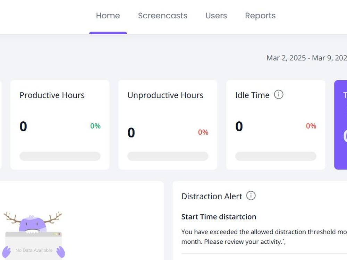The height and width of the screenshot is (260, 347).
Task: Click the Idle Time card label
Action: coord(252,95)
